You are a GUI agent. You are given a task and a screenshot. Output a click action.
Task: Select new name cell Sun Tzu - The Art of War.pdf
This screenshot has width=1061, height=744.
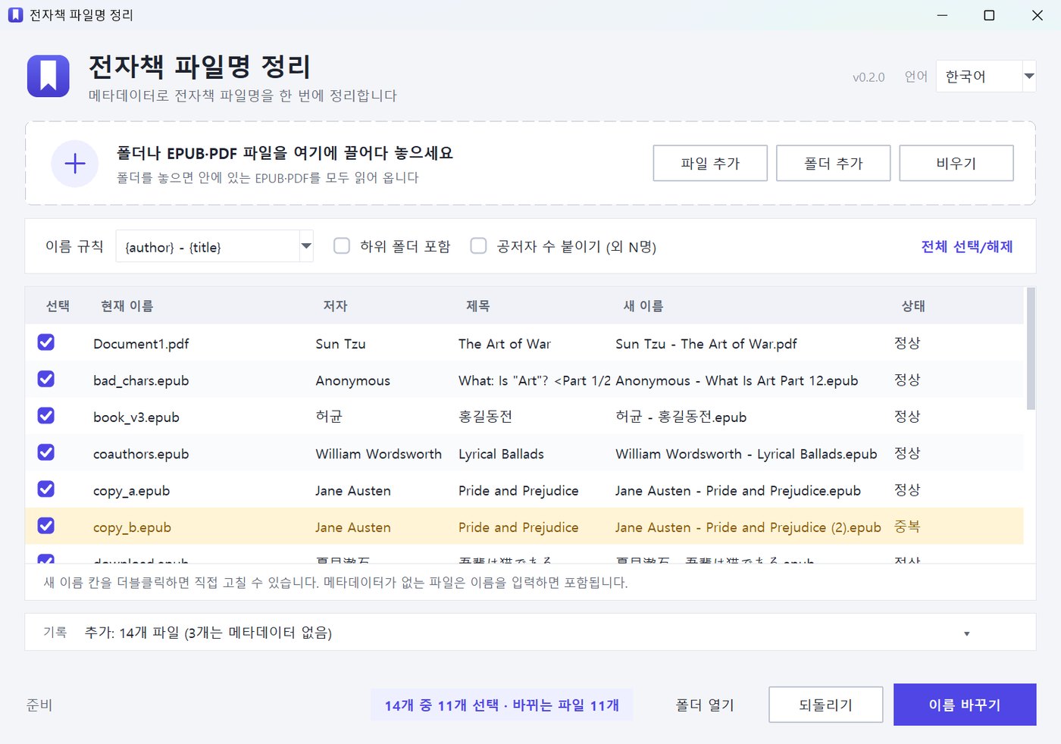click(706, 344)
